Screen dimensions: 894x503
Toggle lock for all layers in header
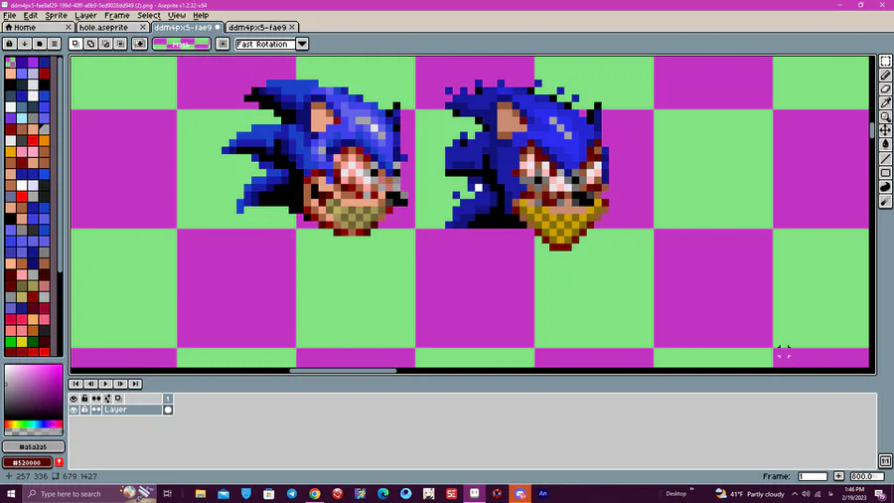[x=84, y=399]
